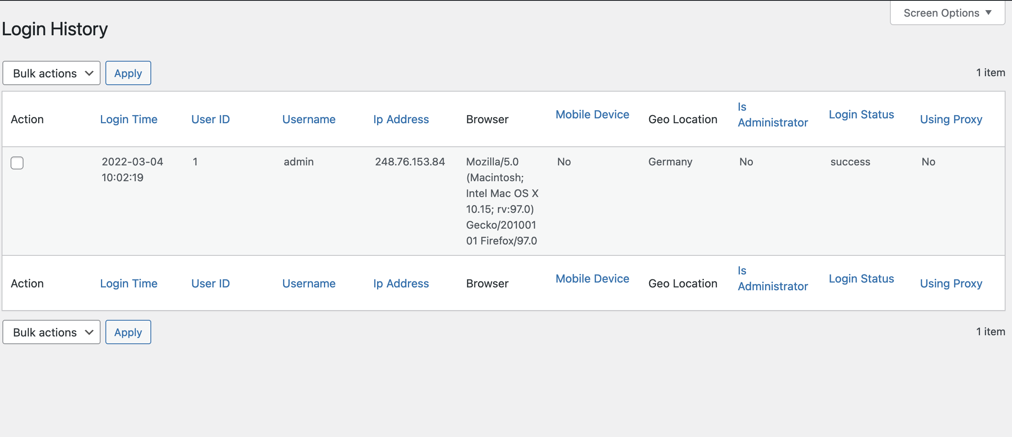Toggle the login entry row checkbox
Screen dimensions: 1012x437
[x=18, y=163]
